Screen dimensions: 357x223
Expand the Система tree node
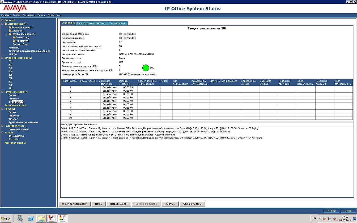pos(2,20)
